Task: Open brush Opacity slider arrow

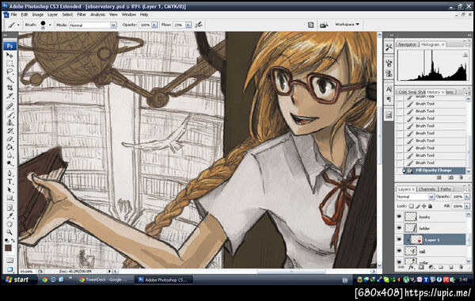Action: pyautogui.click(x=154, y=25)
